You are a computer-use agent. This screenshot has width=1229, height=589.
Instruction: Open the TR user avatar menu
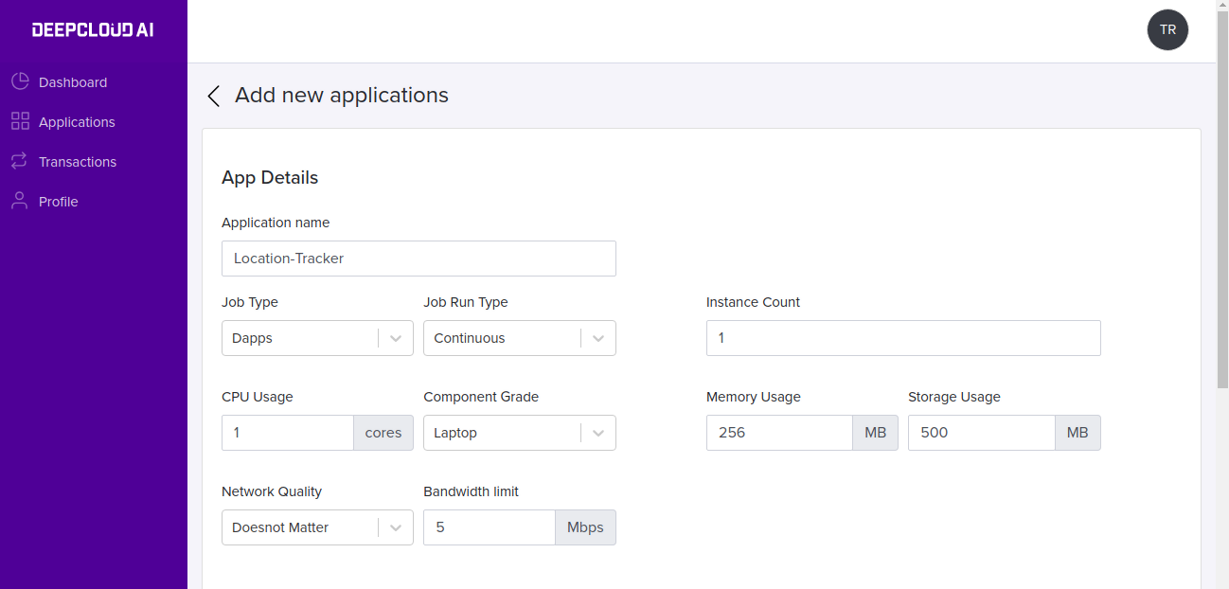[1167, 29]
